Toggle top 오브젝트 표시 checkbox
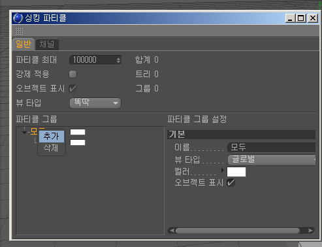This screenshot has height=247, width=322. (x=72, y=89)
